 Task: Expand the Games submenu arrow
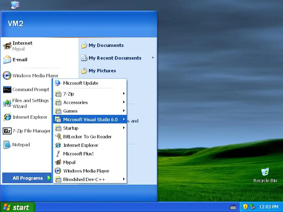[x=124, y=110]
